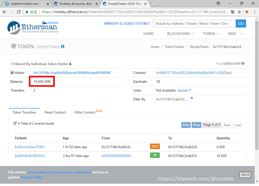This screenshot has height=186, width=259.
Task: Open holder address 0x131746c3cab2c6525d link
Action: click(72, 73)
